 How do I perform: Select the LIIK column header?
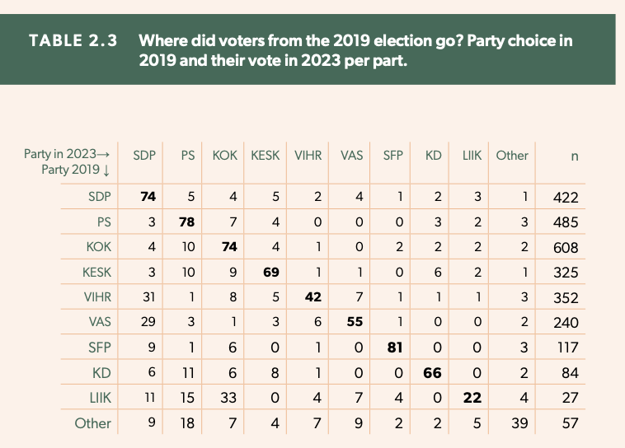pos(472,156)
